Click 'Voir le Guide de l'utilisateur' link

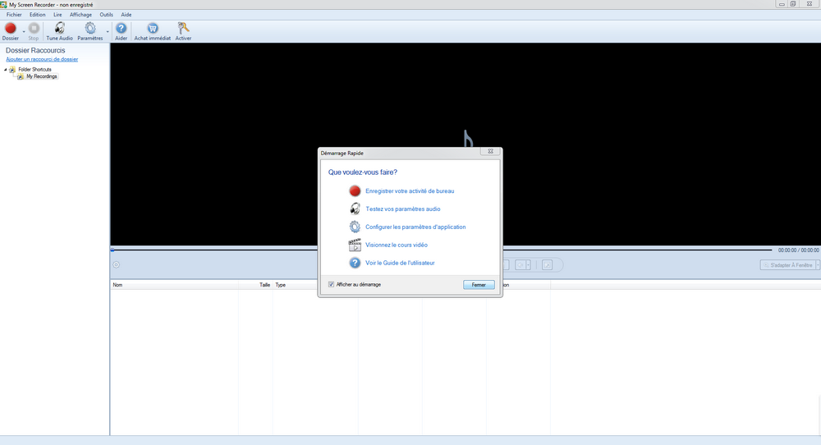400,263
